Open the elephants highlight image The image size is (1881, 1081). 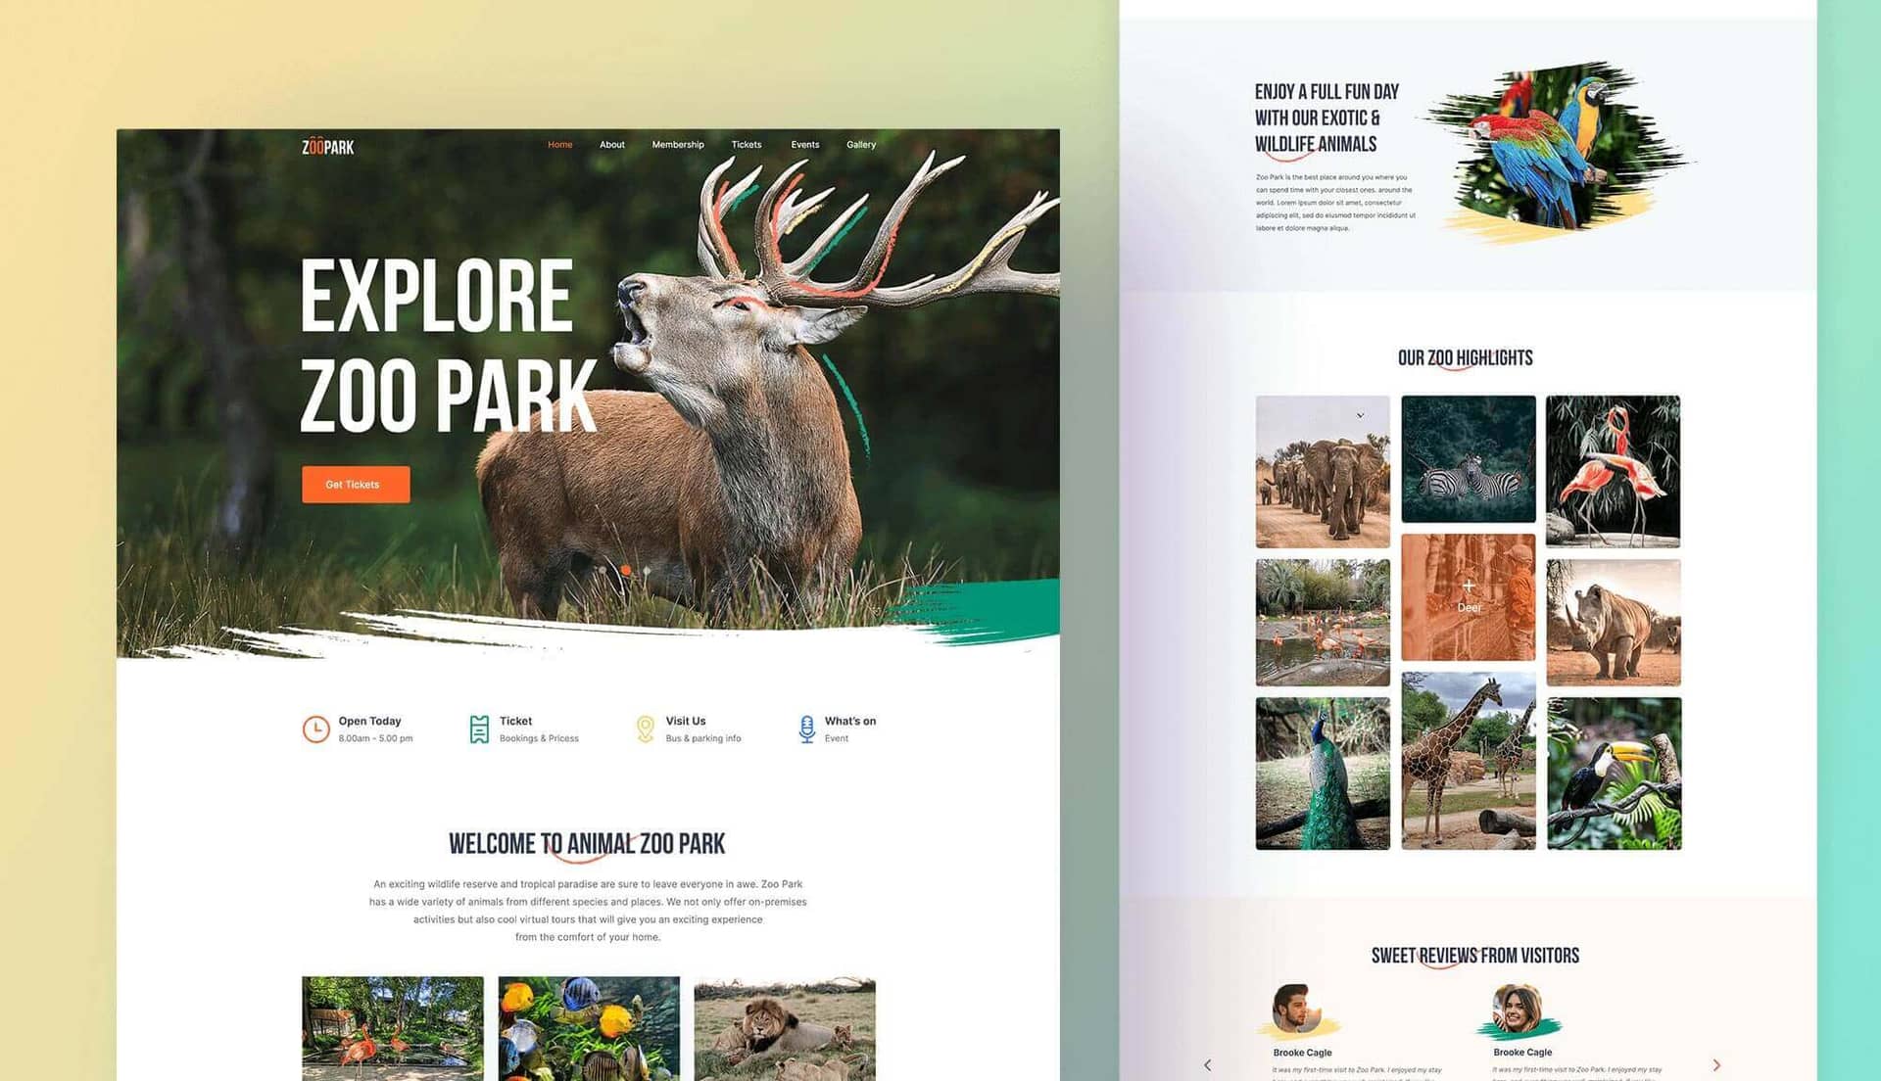[1323, 472]
